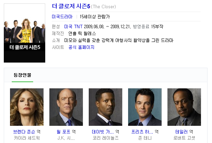Click the 존 테니 photo thumbnail
The width and height of the screenshot is (212, 143).
(x=145, y=107)
